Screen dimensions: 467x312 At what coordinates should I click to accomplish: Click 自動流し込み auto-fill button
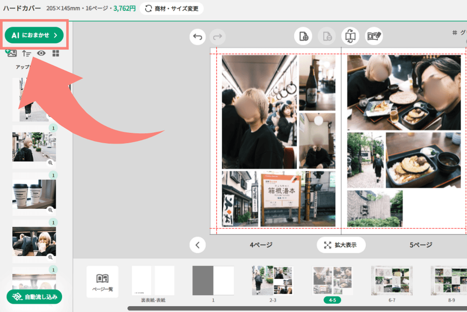click(34, 297)
